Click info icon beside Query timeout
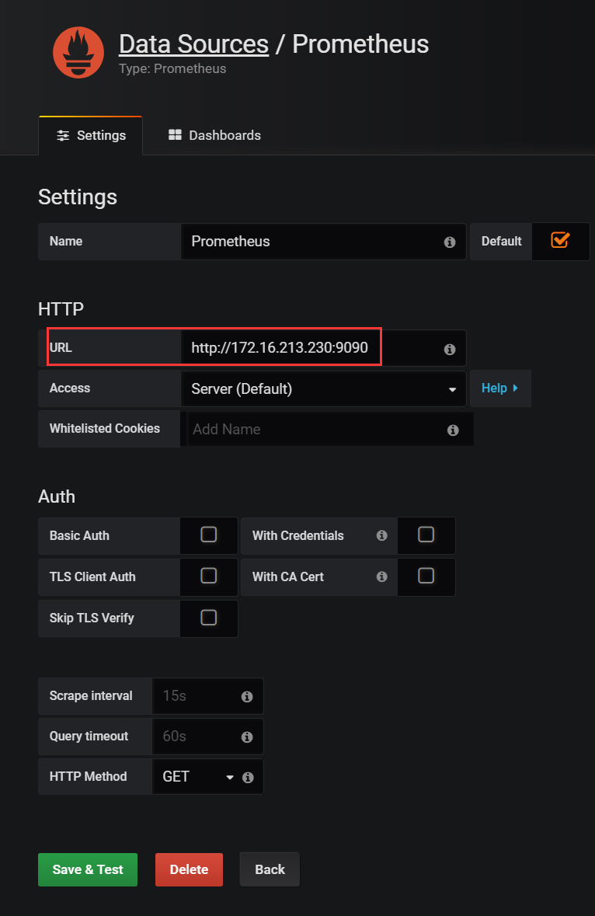The width and height of the screenshot is (595, 916). click(247, 737)
